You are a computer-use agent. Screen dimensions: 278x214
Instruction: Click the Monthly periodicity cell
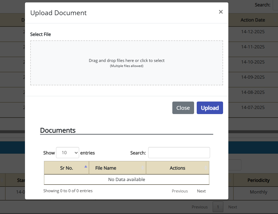click(258, 192)
